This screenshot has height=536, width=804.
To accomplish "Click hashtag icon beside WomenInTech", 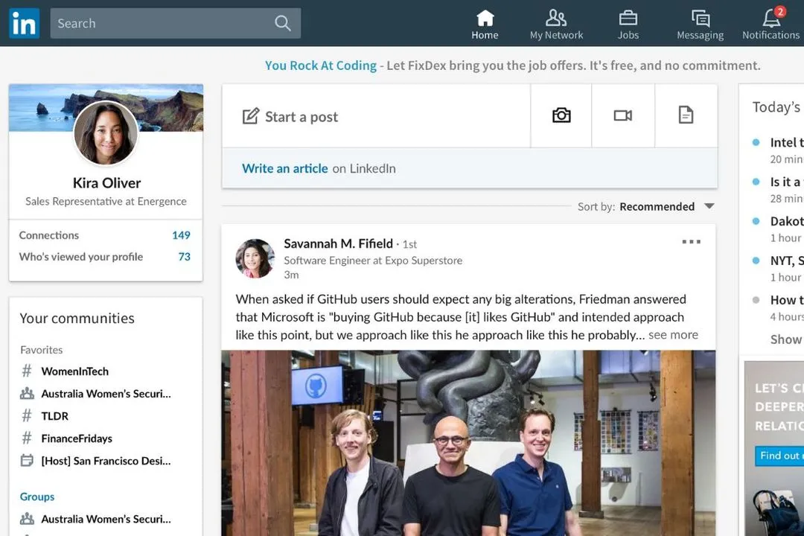I will 27,371.
